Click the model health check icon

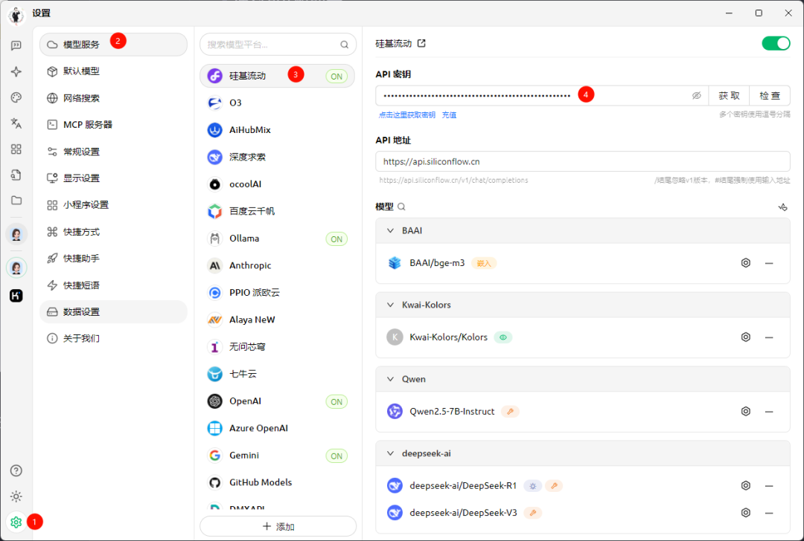(x=782, y=207)
